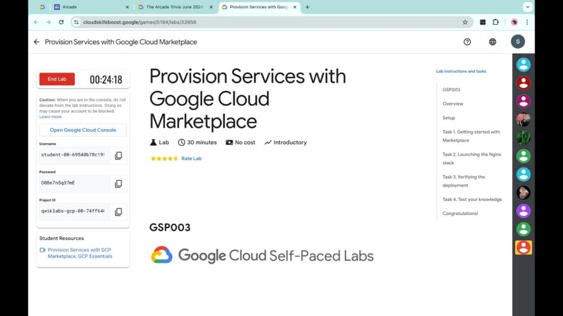Open the browser extensions puzzle icon
This screenshot has height=316, width=563.
coord(495,22)
